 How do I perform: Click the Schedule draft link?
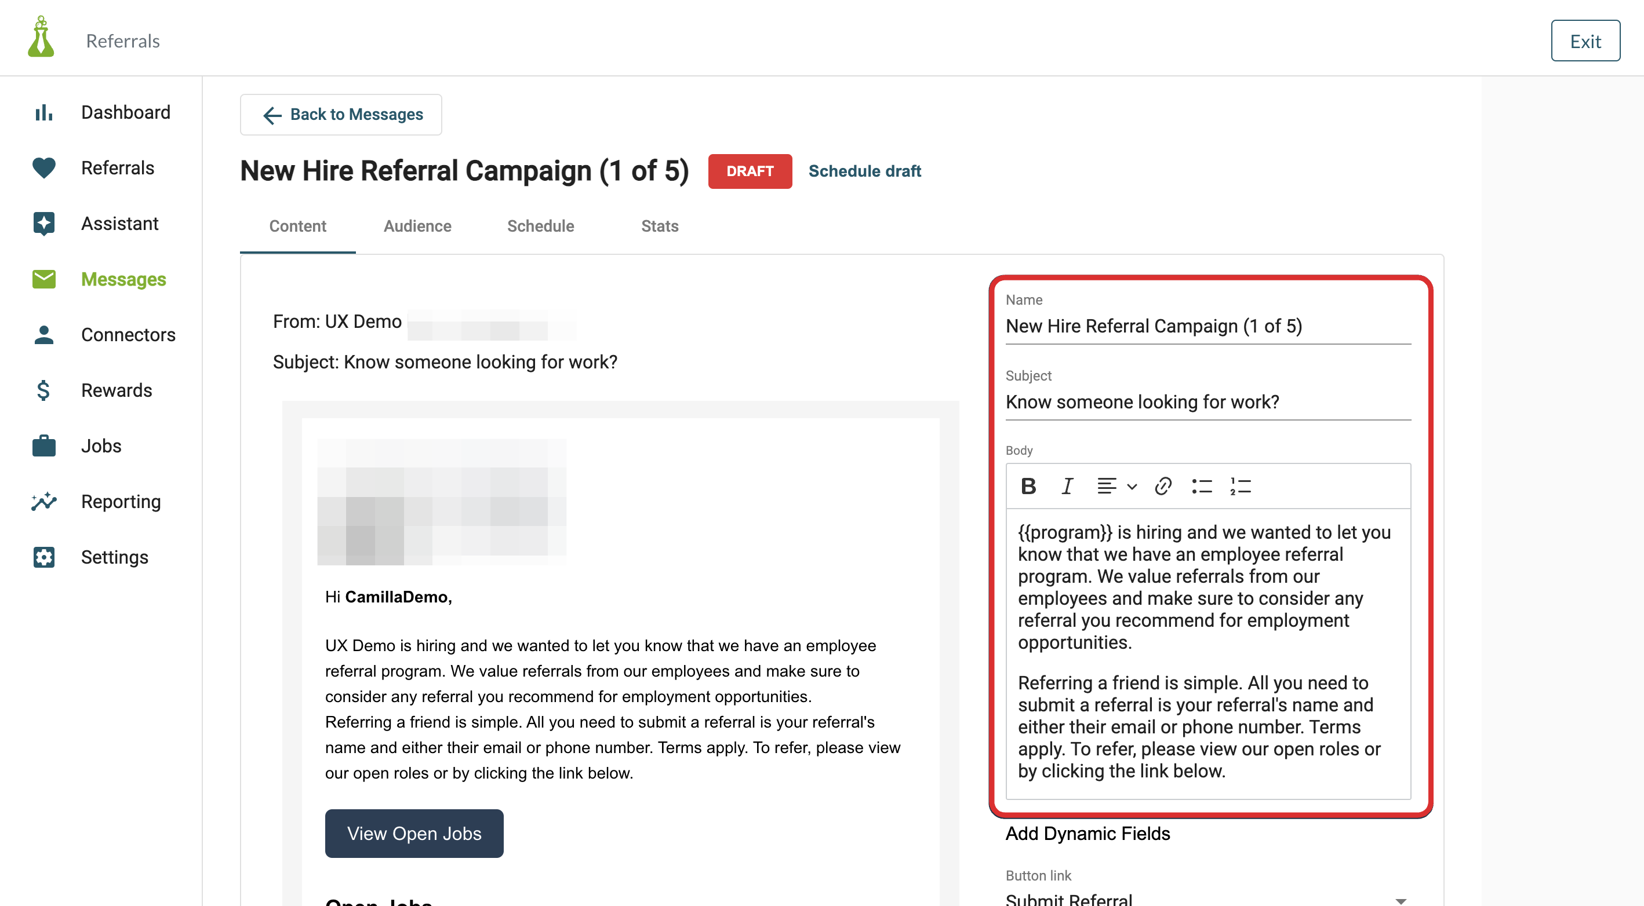pos(865,171)
